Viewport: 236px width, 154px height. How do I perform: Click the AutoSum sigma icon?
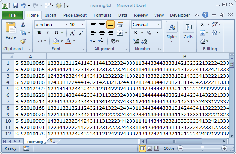pos(203,25)
